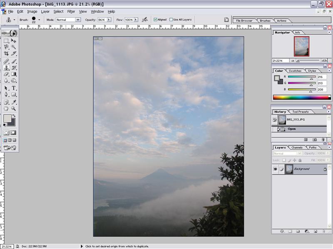Switch to the Tool Presets tab
This screenshot has width=333, height=249.
click(x=300, y=112)
